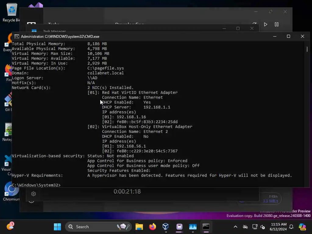
Task: Open the Windows Start menu
Action: click(58, 227)
